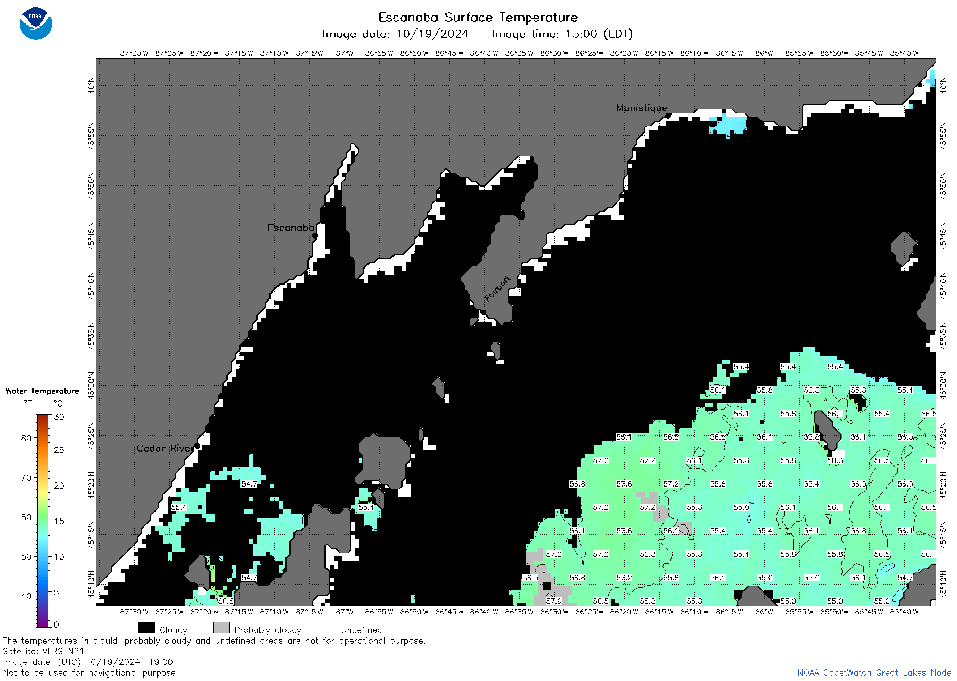Viewport: 957px width, 681px height.
Task: Click the Escanaba city label on the map
Action: click(291, 228)
